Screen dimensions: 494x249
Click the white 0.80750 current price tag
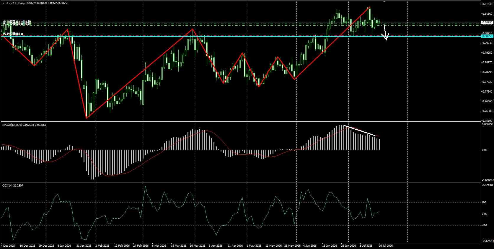click(487, 22)
